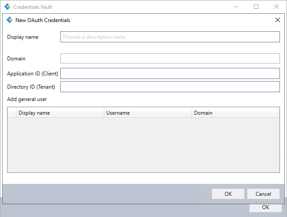The height and width of the screenshot is (217, 287).
Task: Click the 'New OAuth Credentials' title text
Action: [43, 20]
